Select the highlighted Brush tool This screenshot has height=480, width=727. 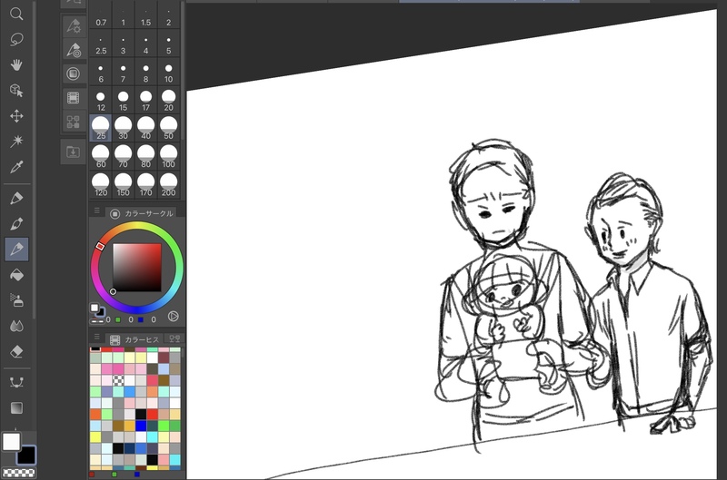click(x=16, y=250)
